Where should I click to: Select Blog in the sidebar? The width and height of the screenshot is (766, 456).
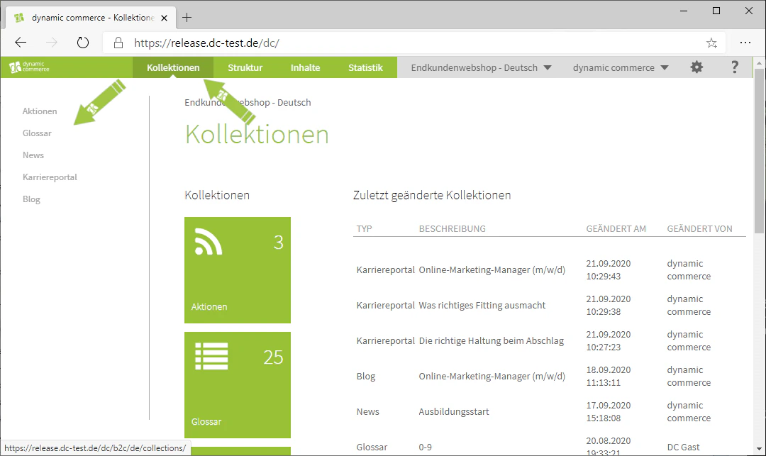click(31, 199)
